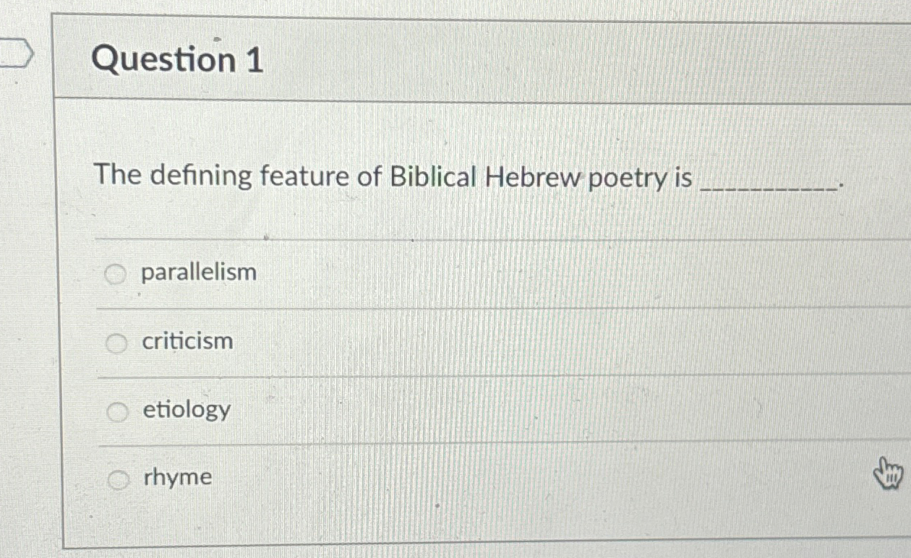Select the criticism radio button circle

pyautogui.click(x=115, y=344)
